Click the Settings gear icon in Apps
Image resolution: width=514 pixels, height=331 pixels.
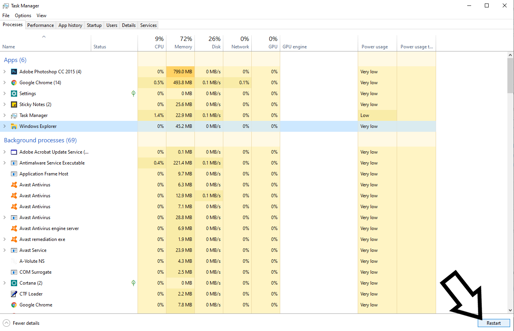[14, 94]
